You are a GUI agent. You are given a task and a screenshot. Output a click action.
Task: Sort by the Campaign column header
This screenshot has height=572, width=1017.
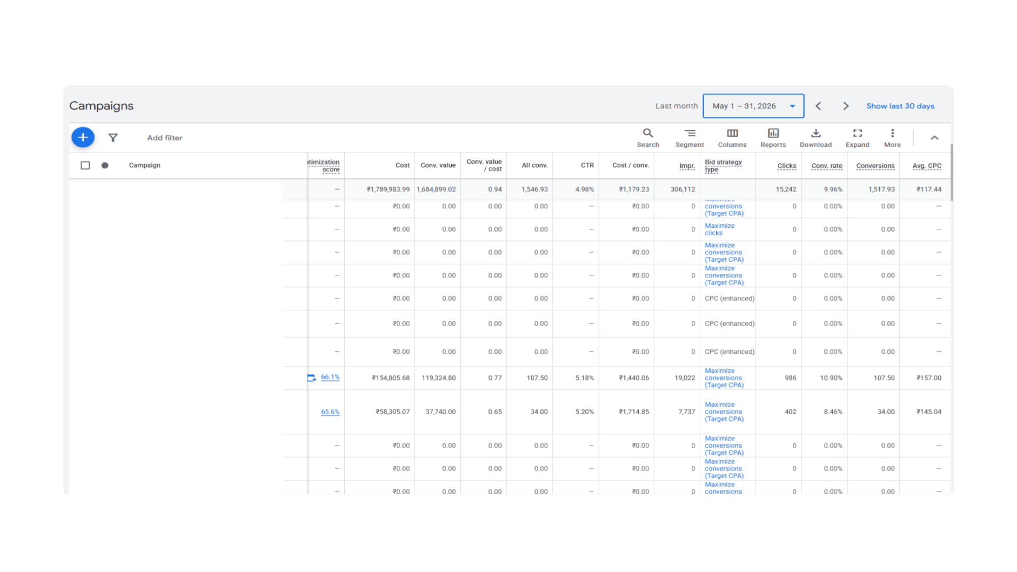145,165
